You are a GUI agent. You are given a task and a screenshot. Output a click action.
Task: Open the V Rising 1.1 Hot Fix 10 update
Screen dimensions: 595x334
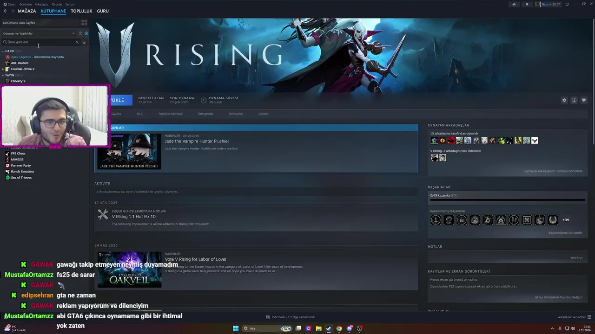tap(133, 217)
